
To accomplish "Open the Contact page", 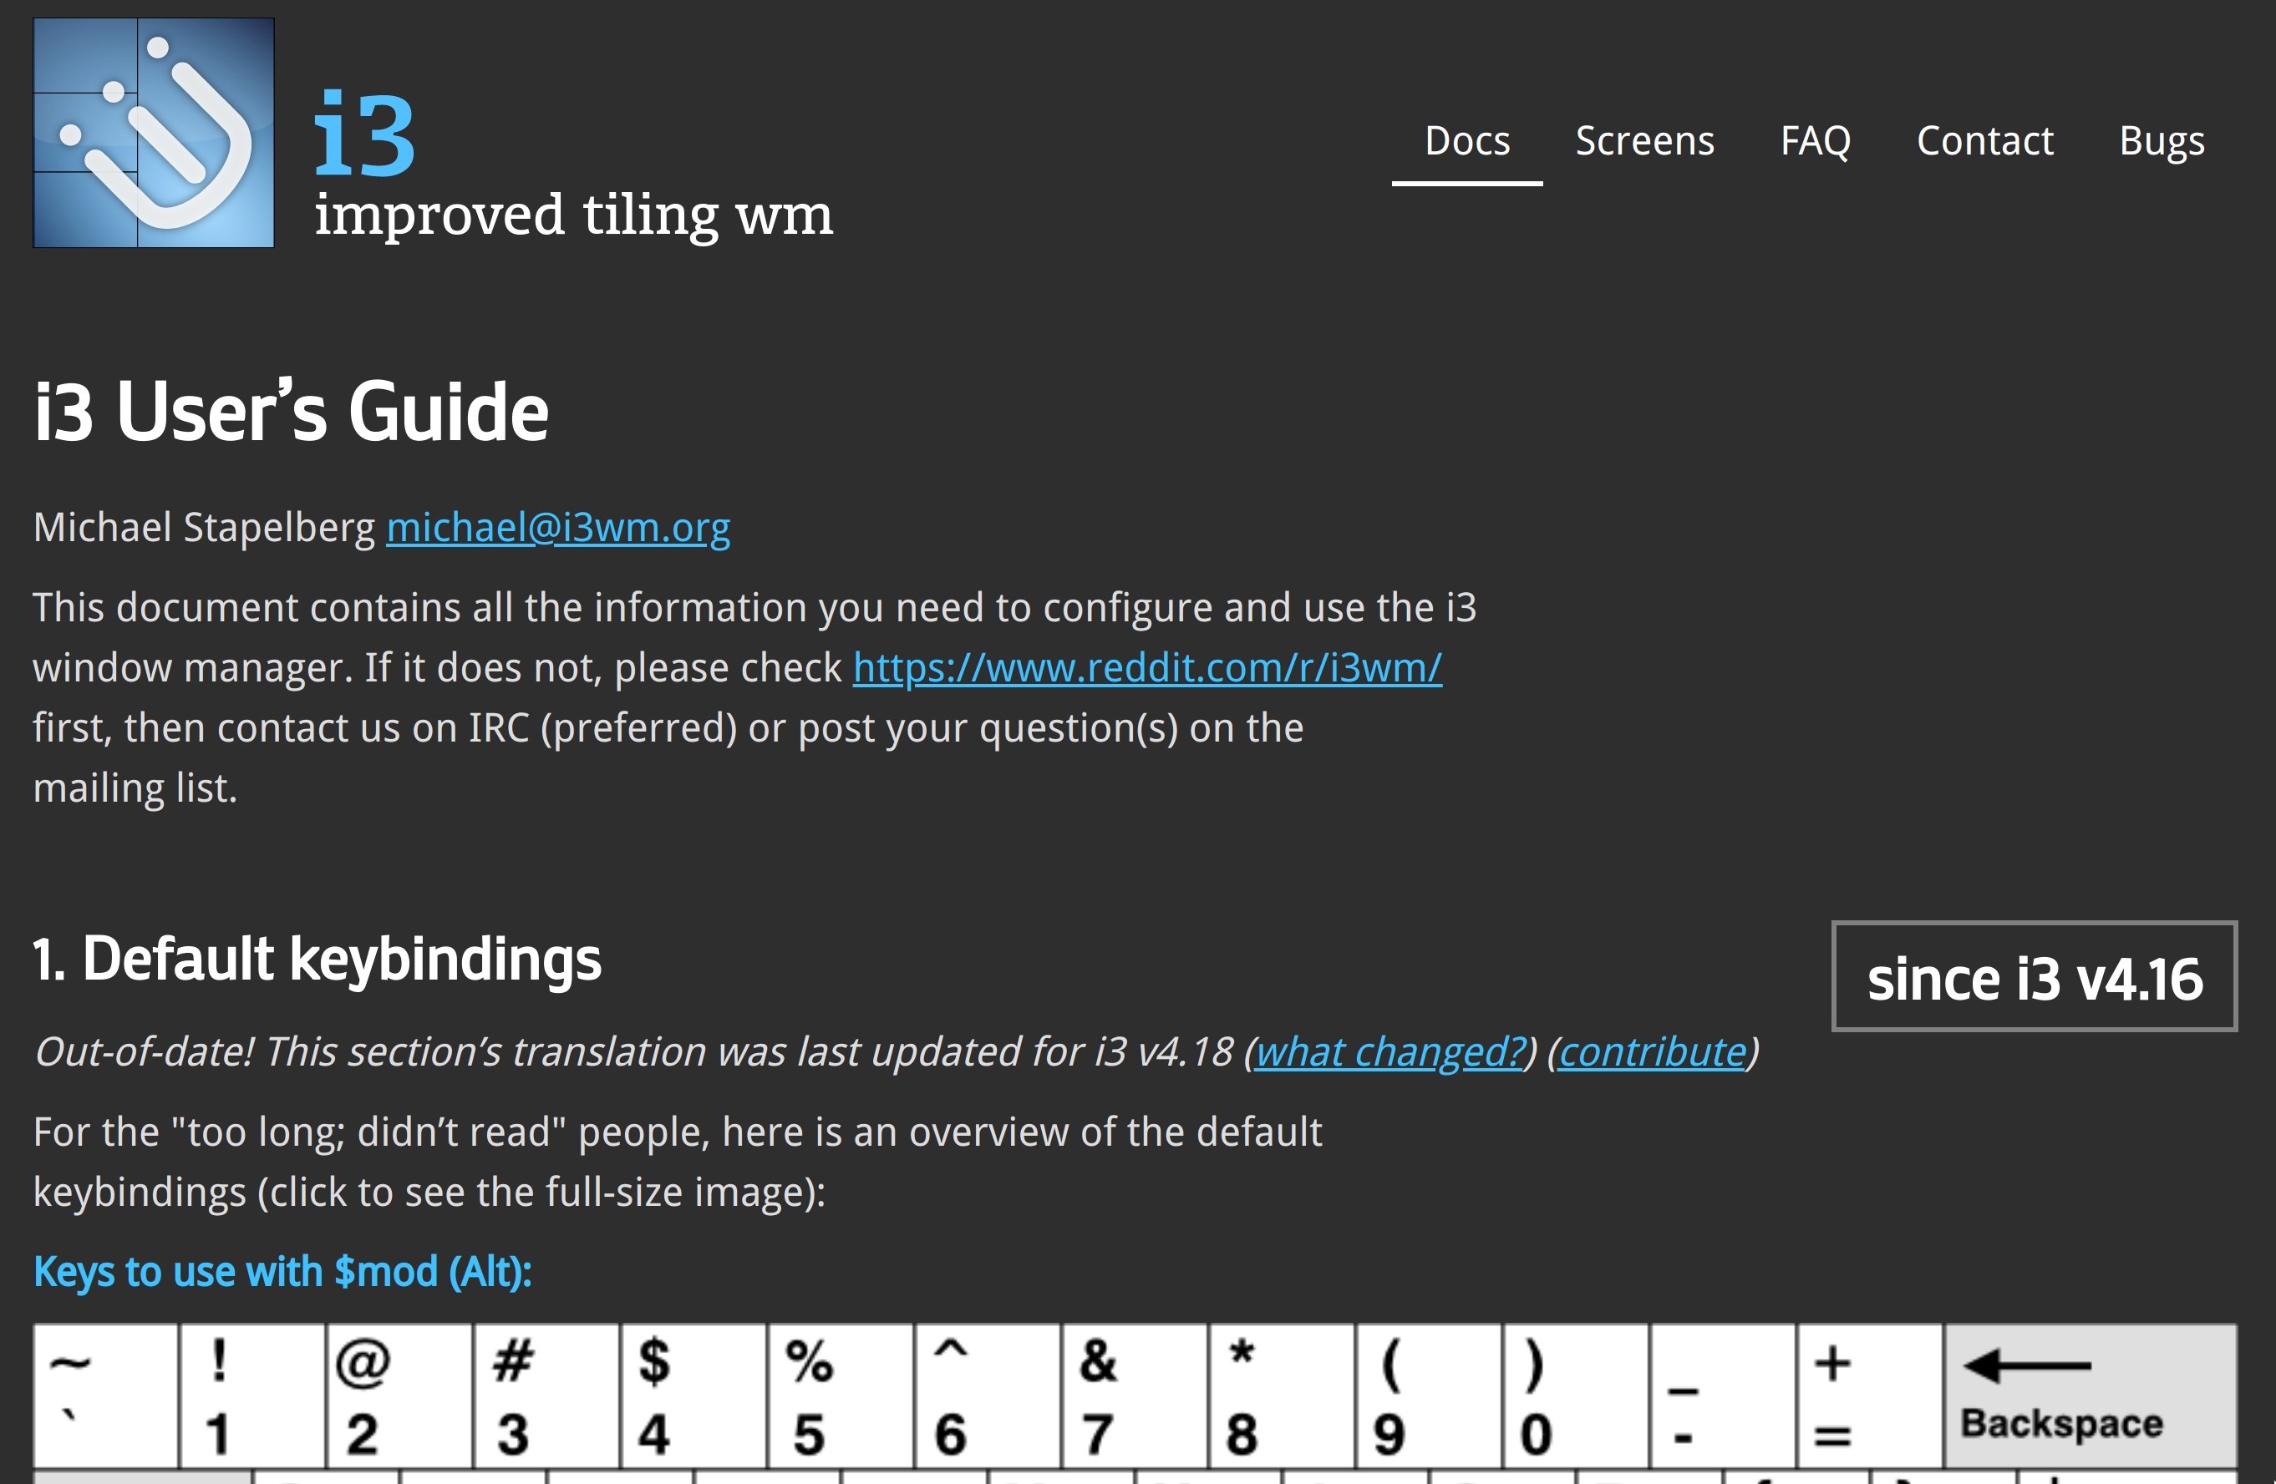I will tap(1984, 140).
